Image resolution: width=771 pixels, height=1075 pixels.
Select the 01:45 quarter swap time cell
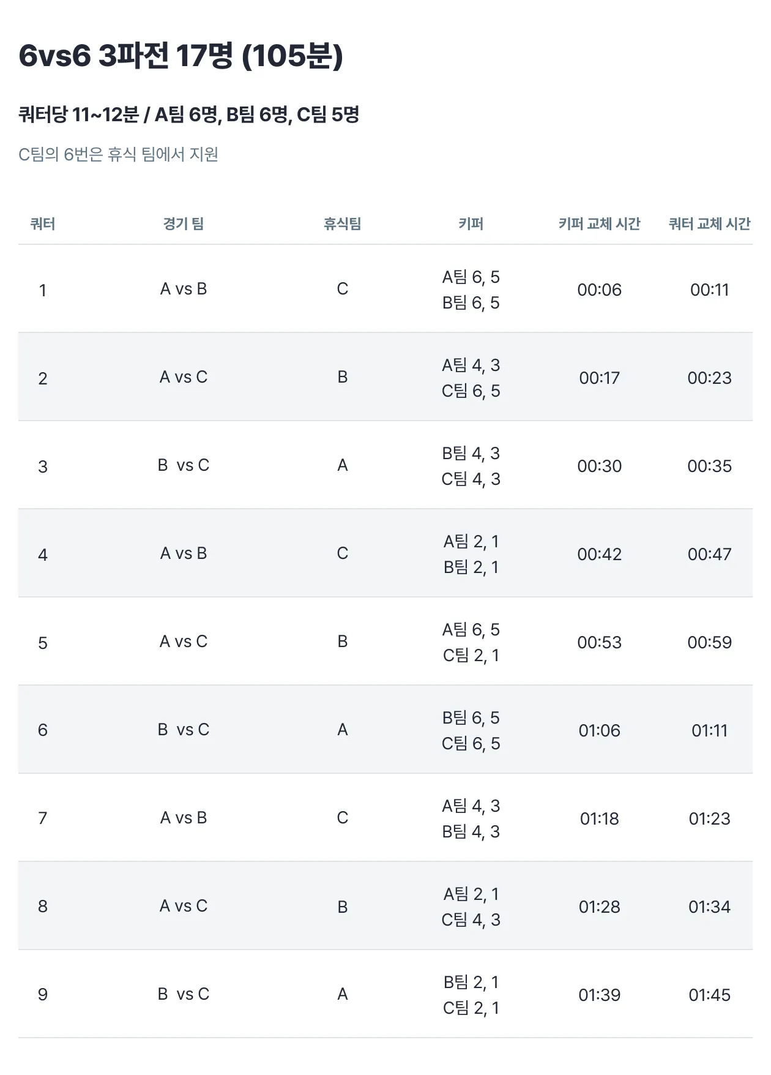coord(709,995)
